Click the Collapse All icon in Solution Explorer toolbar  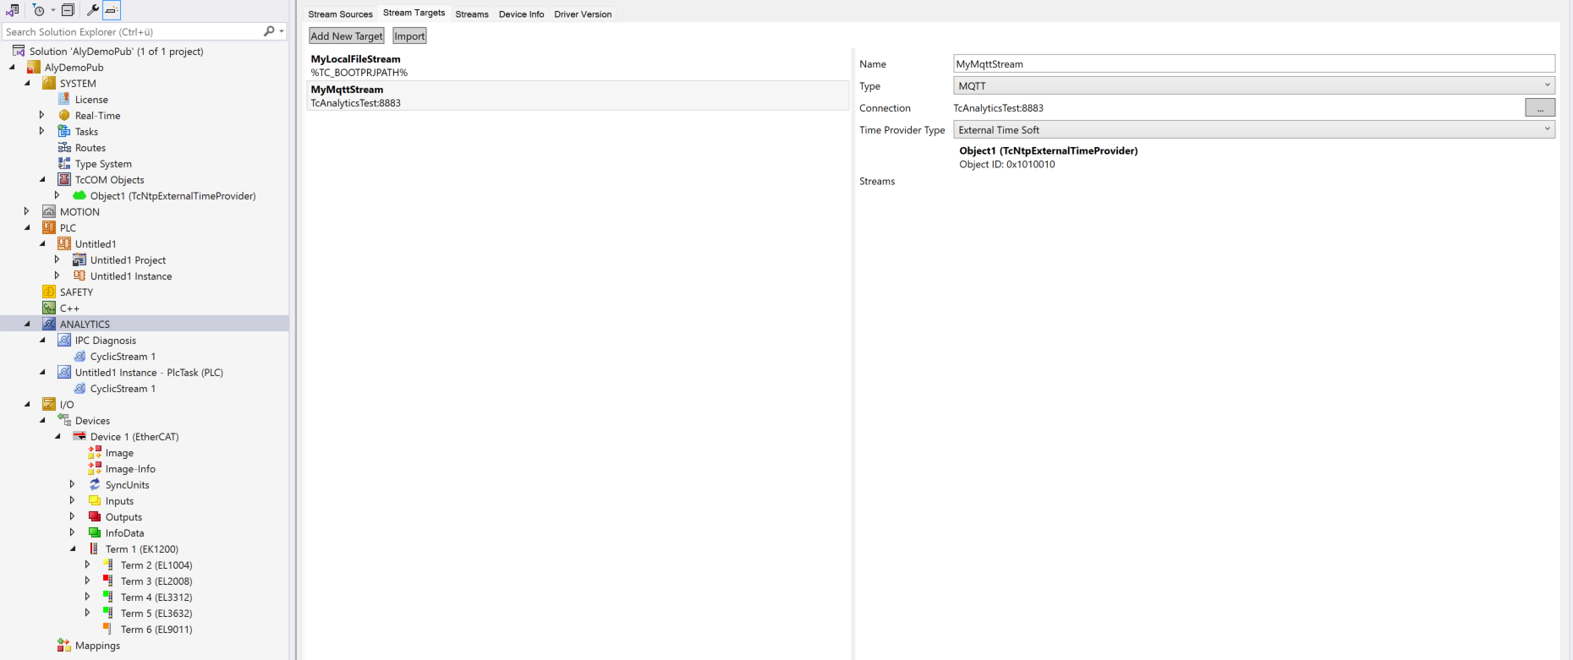tap(69, 10)
